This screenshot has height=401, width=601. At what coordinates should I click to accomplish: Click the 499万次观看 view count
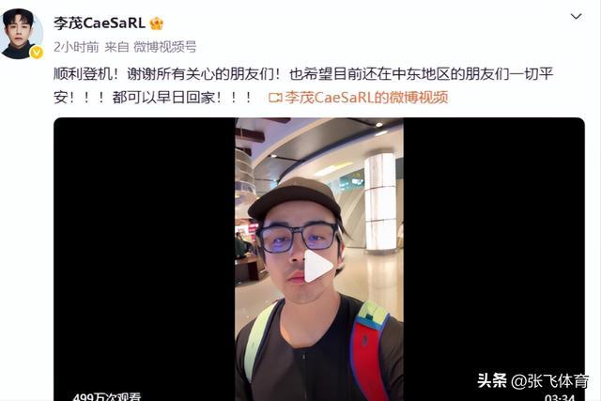(x=106, y=396)
